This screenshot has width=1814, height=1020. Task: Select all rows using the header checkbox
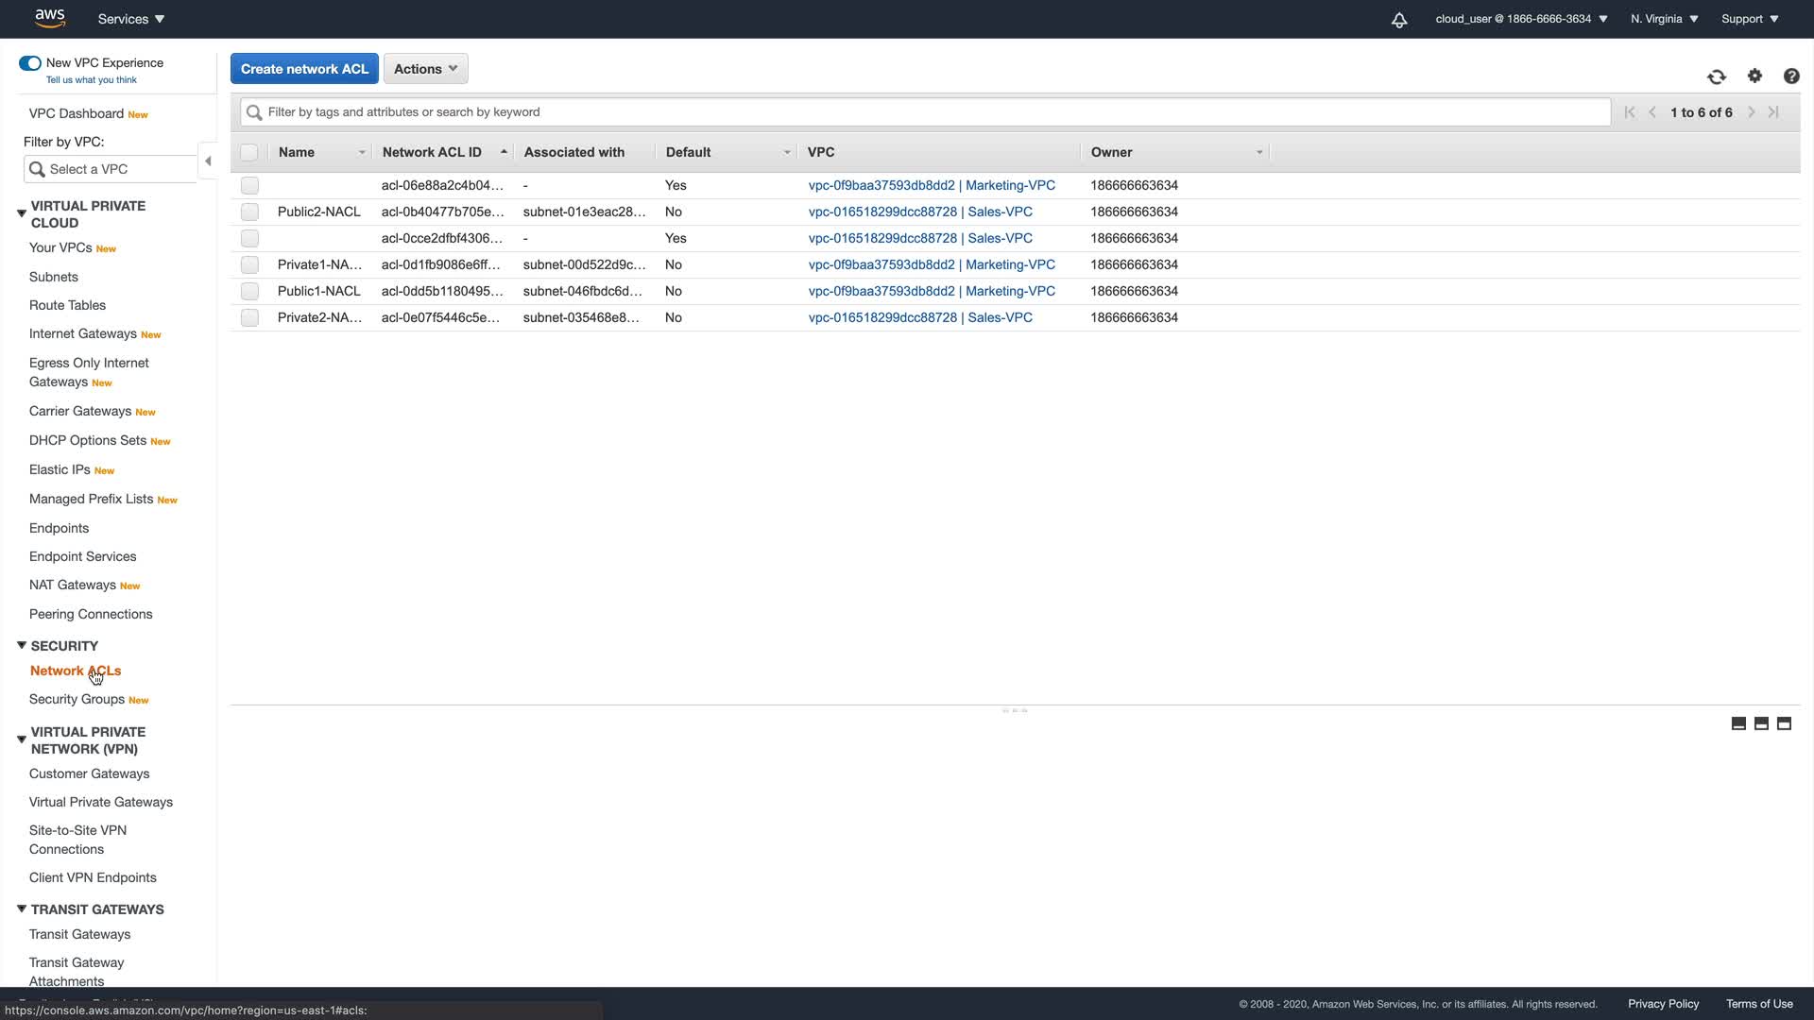[x=249, y=152]
